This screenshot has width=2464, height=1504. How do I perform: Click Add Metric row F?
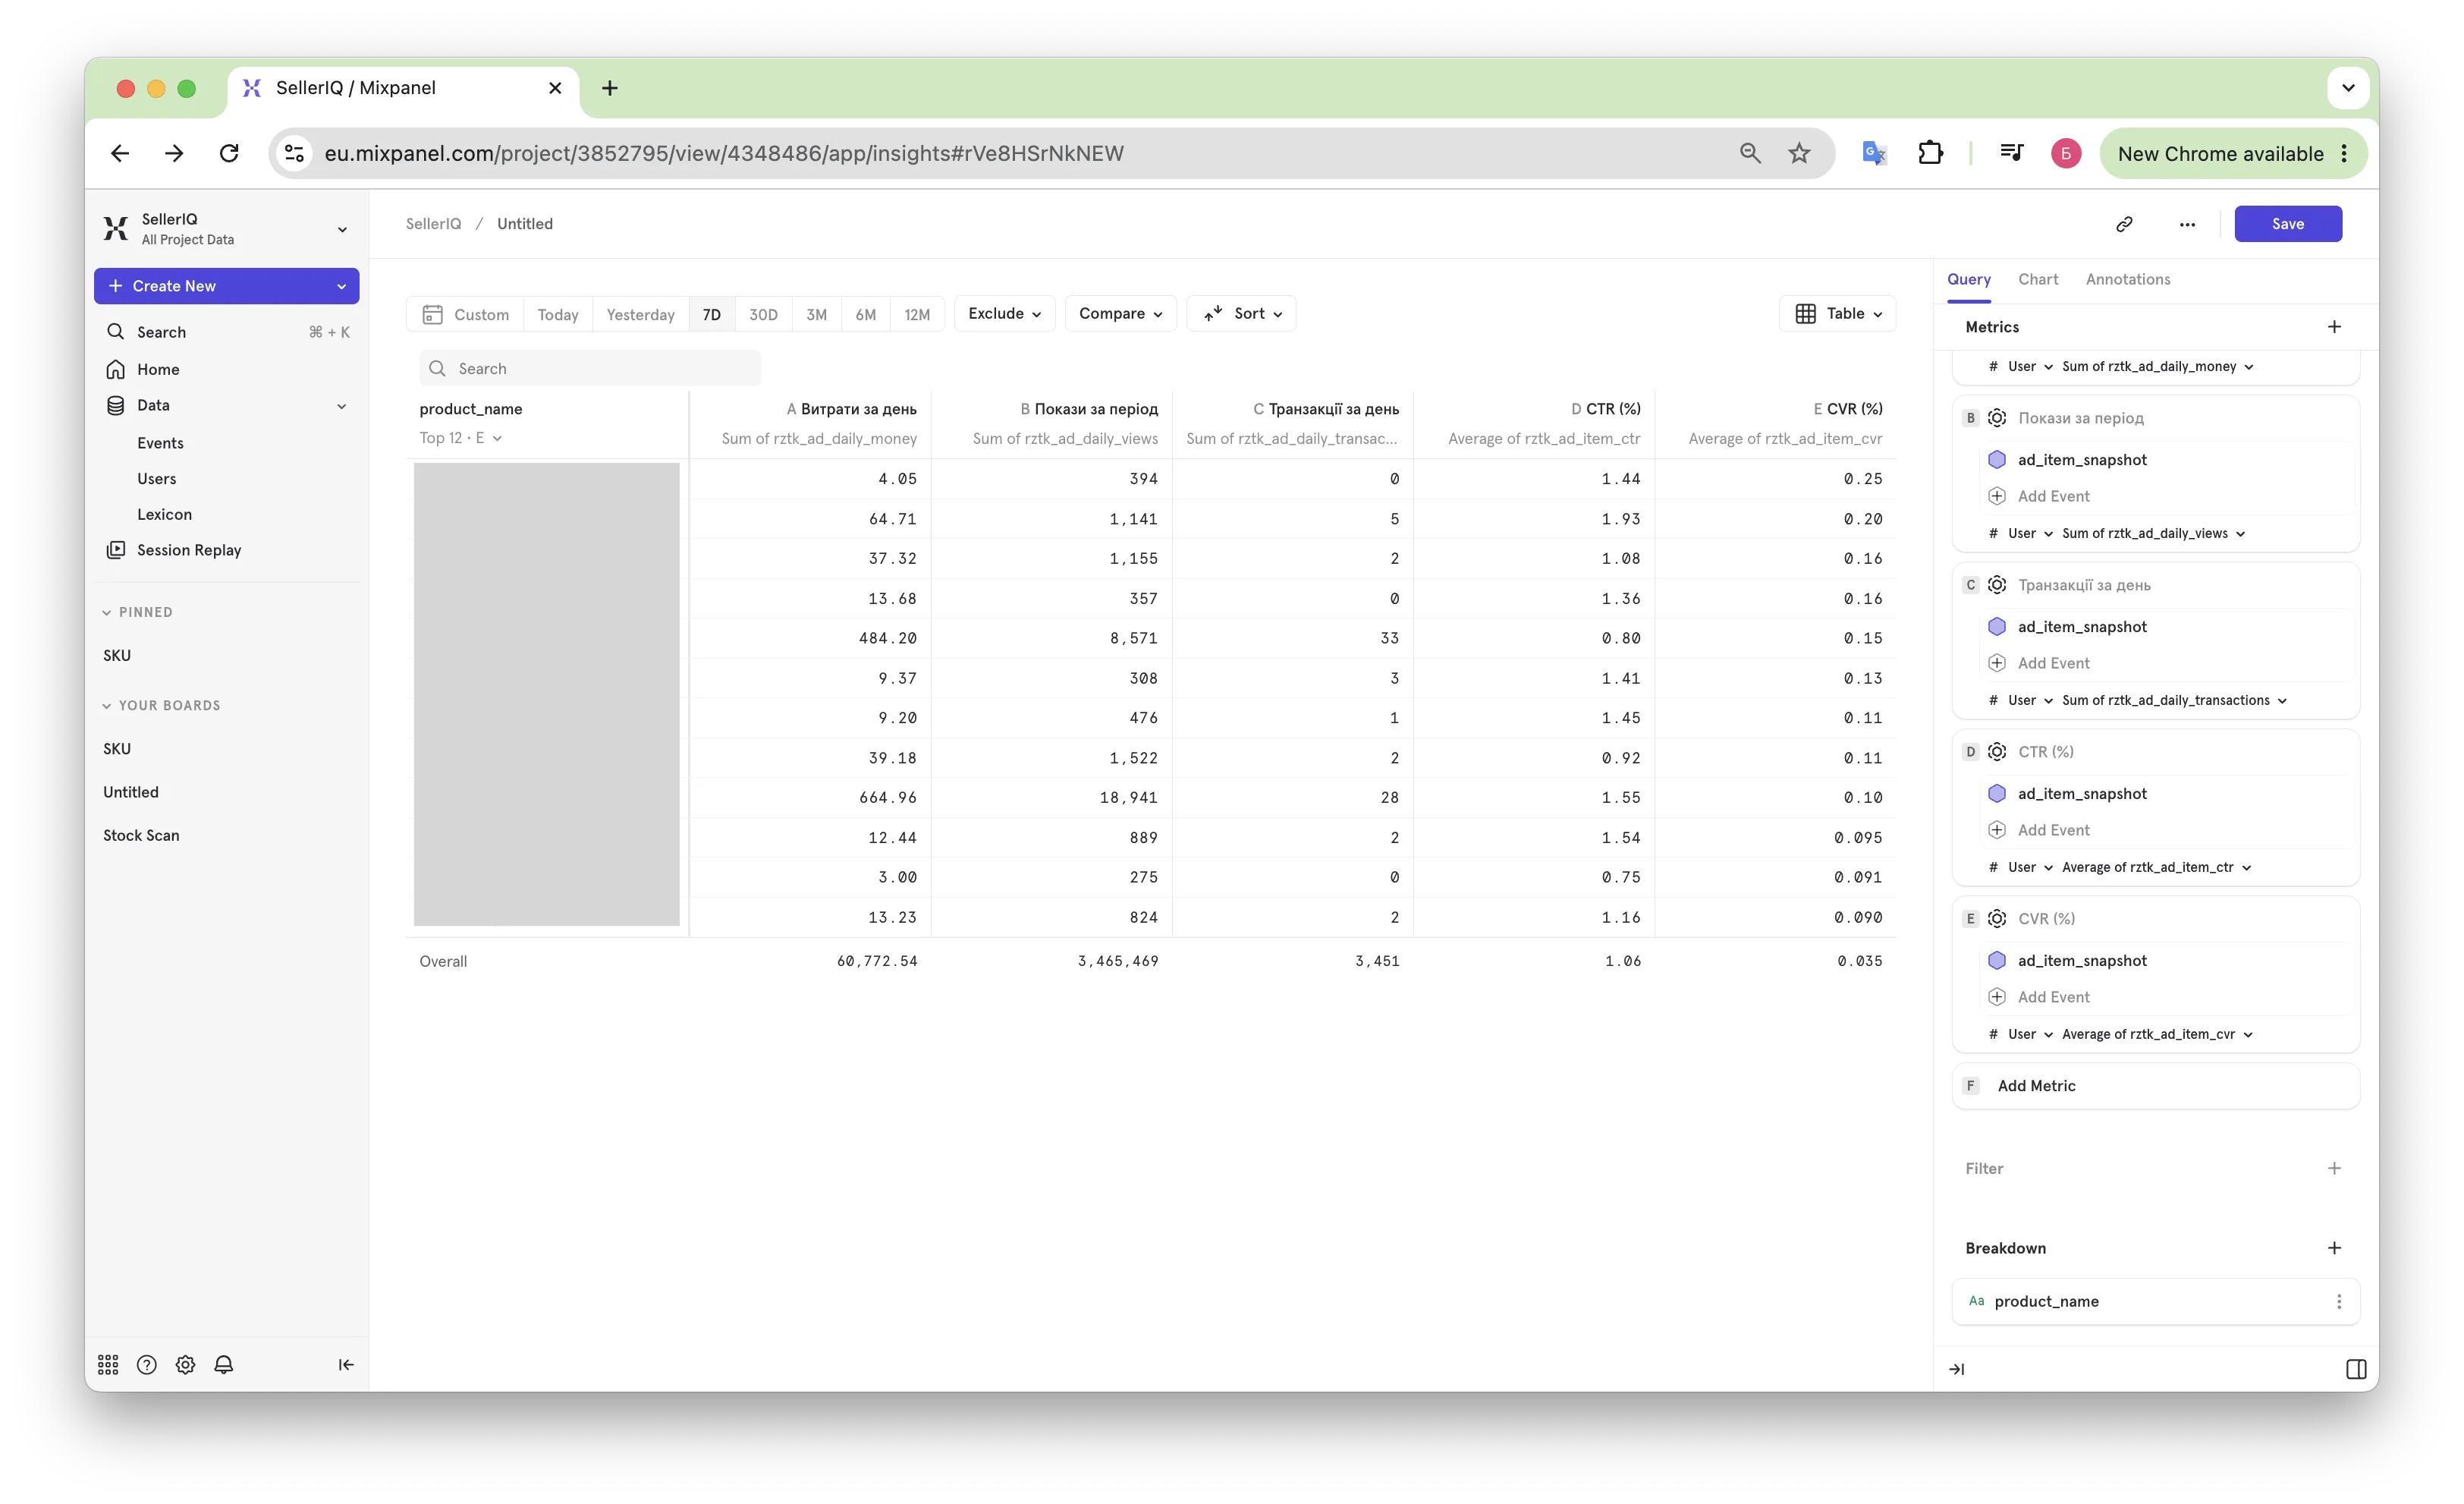tap(2156, 1086)
